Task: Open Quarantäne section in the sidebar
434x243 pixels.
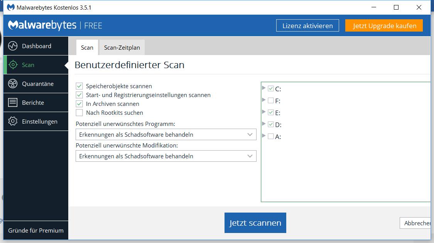Action: (36, 84)
